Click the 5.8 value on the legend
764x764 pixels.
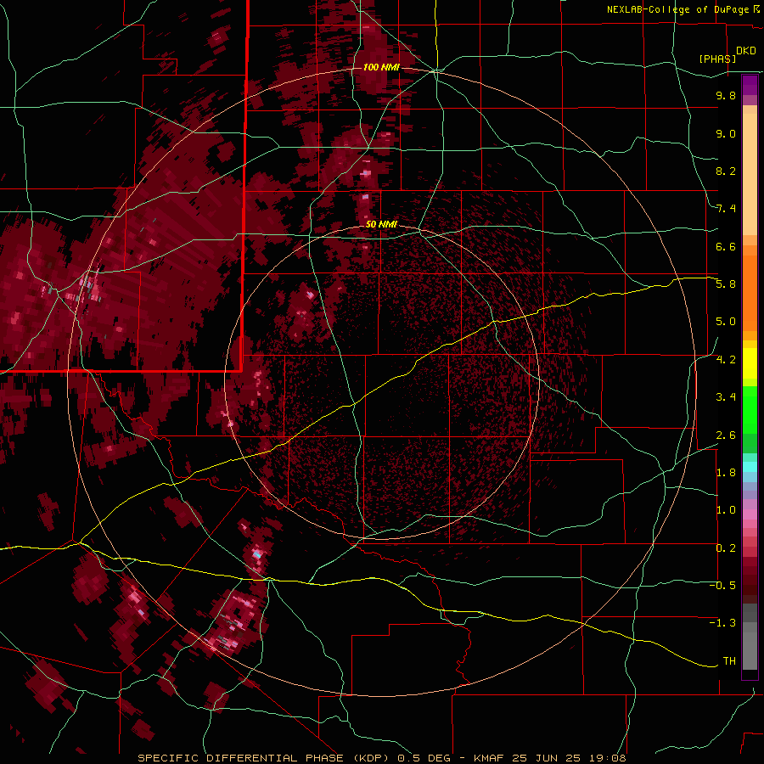726,284
